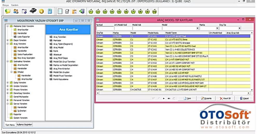Screen dimensions: 257x134
Task: Open the Yardım menu
Action: 15,5
